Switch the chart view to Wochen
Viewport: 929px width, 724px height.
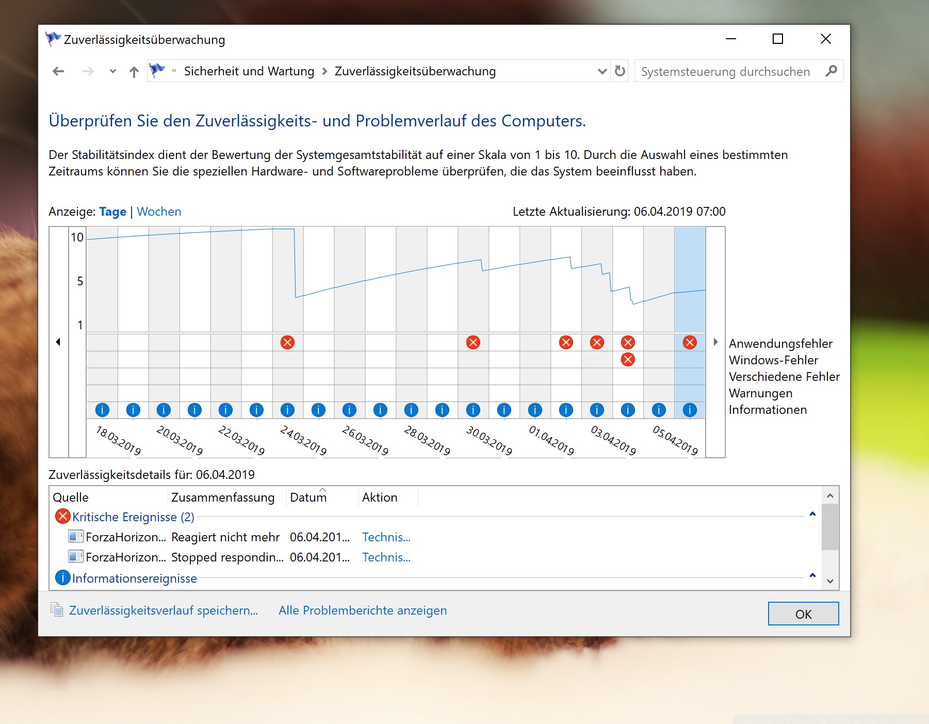click(x=159, y=212)
